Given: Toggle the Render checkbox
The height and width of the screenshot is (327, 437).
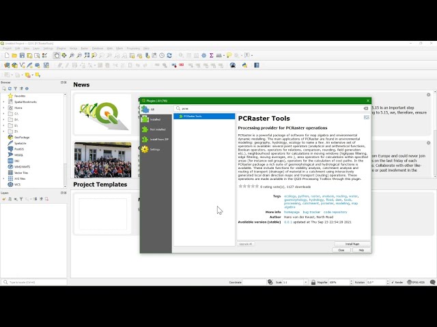Looking at the screenshot, I should click(x=393, y=282).
